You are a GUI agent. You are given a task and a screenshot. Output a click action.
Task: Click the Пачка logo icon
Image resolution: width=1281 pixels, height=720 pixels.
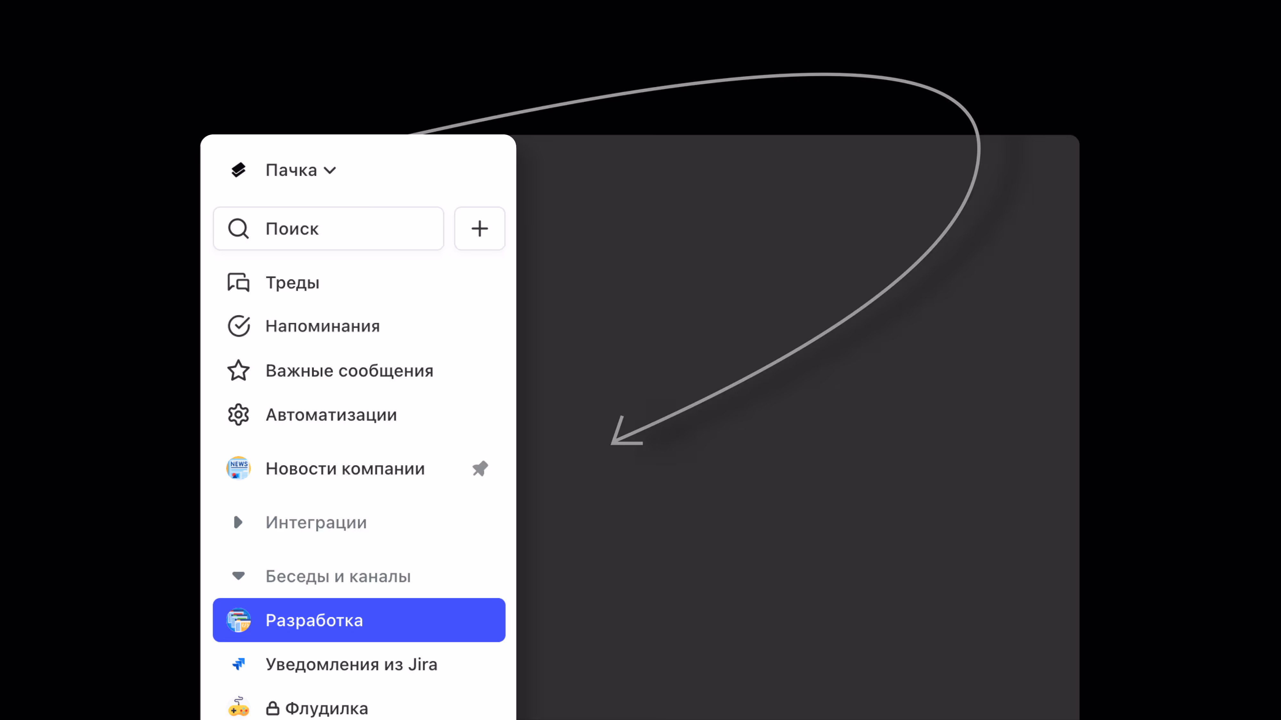(x=238, y=170)
